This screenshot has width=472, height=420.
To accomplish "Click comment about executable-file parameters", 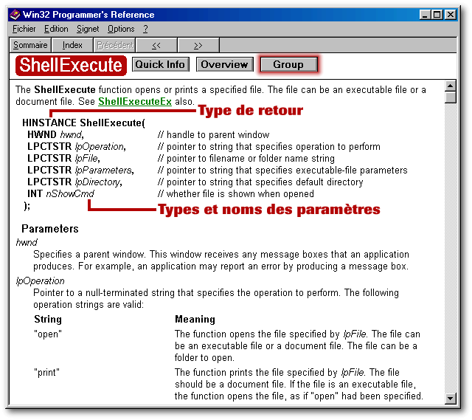I will point(282,171).
